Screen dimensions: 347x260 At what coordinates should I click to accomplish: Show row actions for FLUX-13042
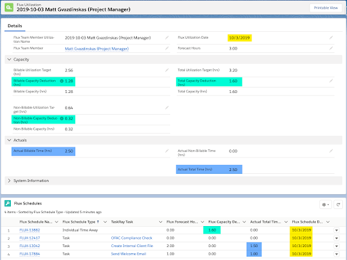tap(336, 246)
